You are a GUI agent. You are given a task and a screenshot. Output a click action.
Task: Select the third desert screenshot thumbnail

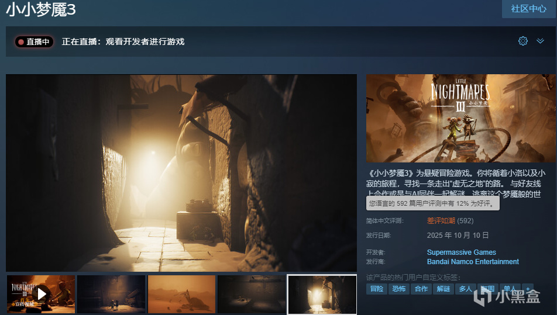coord(181,294)
